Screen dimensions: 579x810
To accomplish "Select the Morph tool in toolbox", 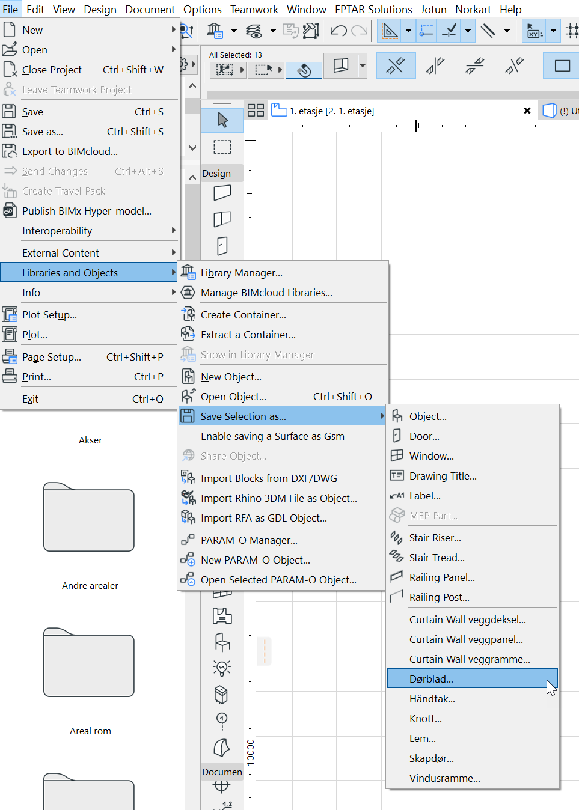I will coord(222,748).
